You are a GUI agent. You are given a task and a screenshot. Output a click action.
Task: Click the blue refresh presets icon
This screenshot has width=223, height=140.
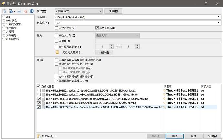click(31, 11)
